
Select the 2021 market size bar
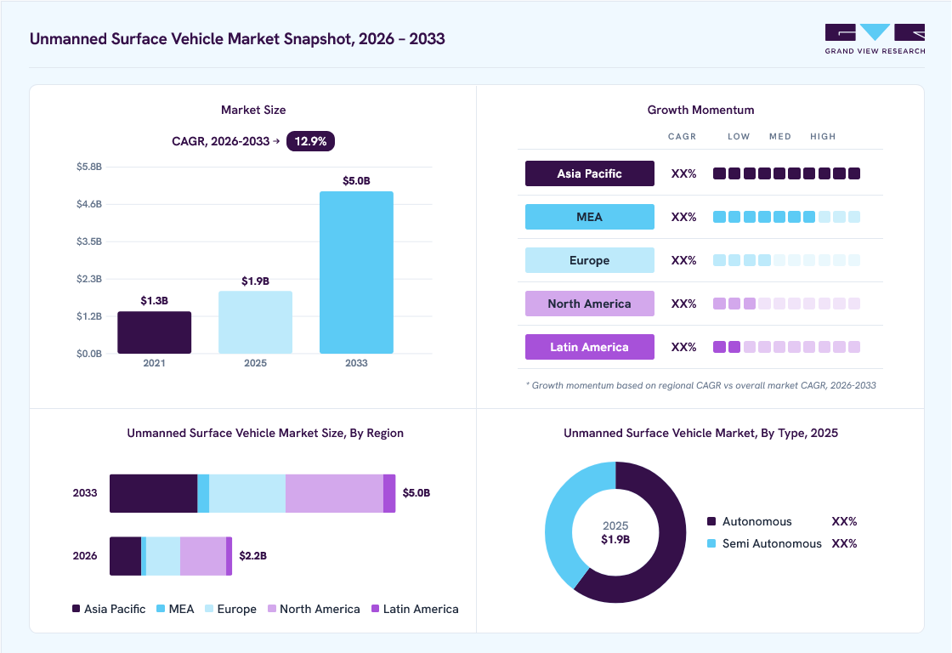pos(154,332)
